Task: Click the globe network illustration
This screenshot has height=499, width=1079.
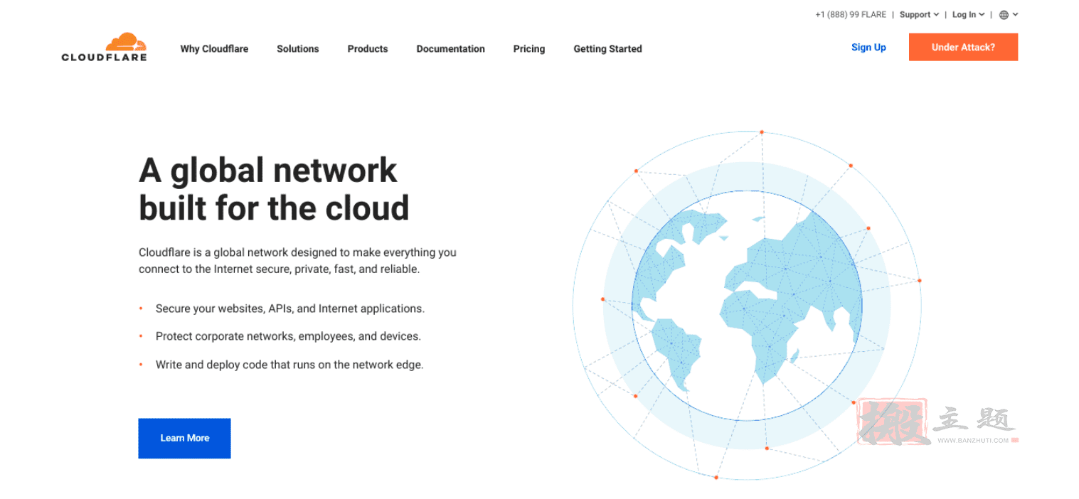Action: [747, 306]
